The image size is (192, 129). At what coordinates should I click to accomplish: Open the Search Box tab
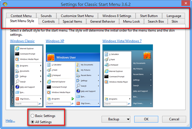pyautogui.click(x=156, y=22)
